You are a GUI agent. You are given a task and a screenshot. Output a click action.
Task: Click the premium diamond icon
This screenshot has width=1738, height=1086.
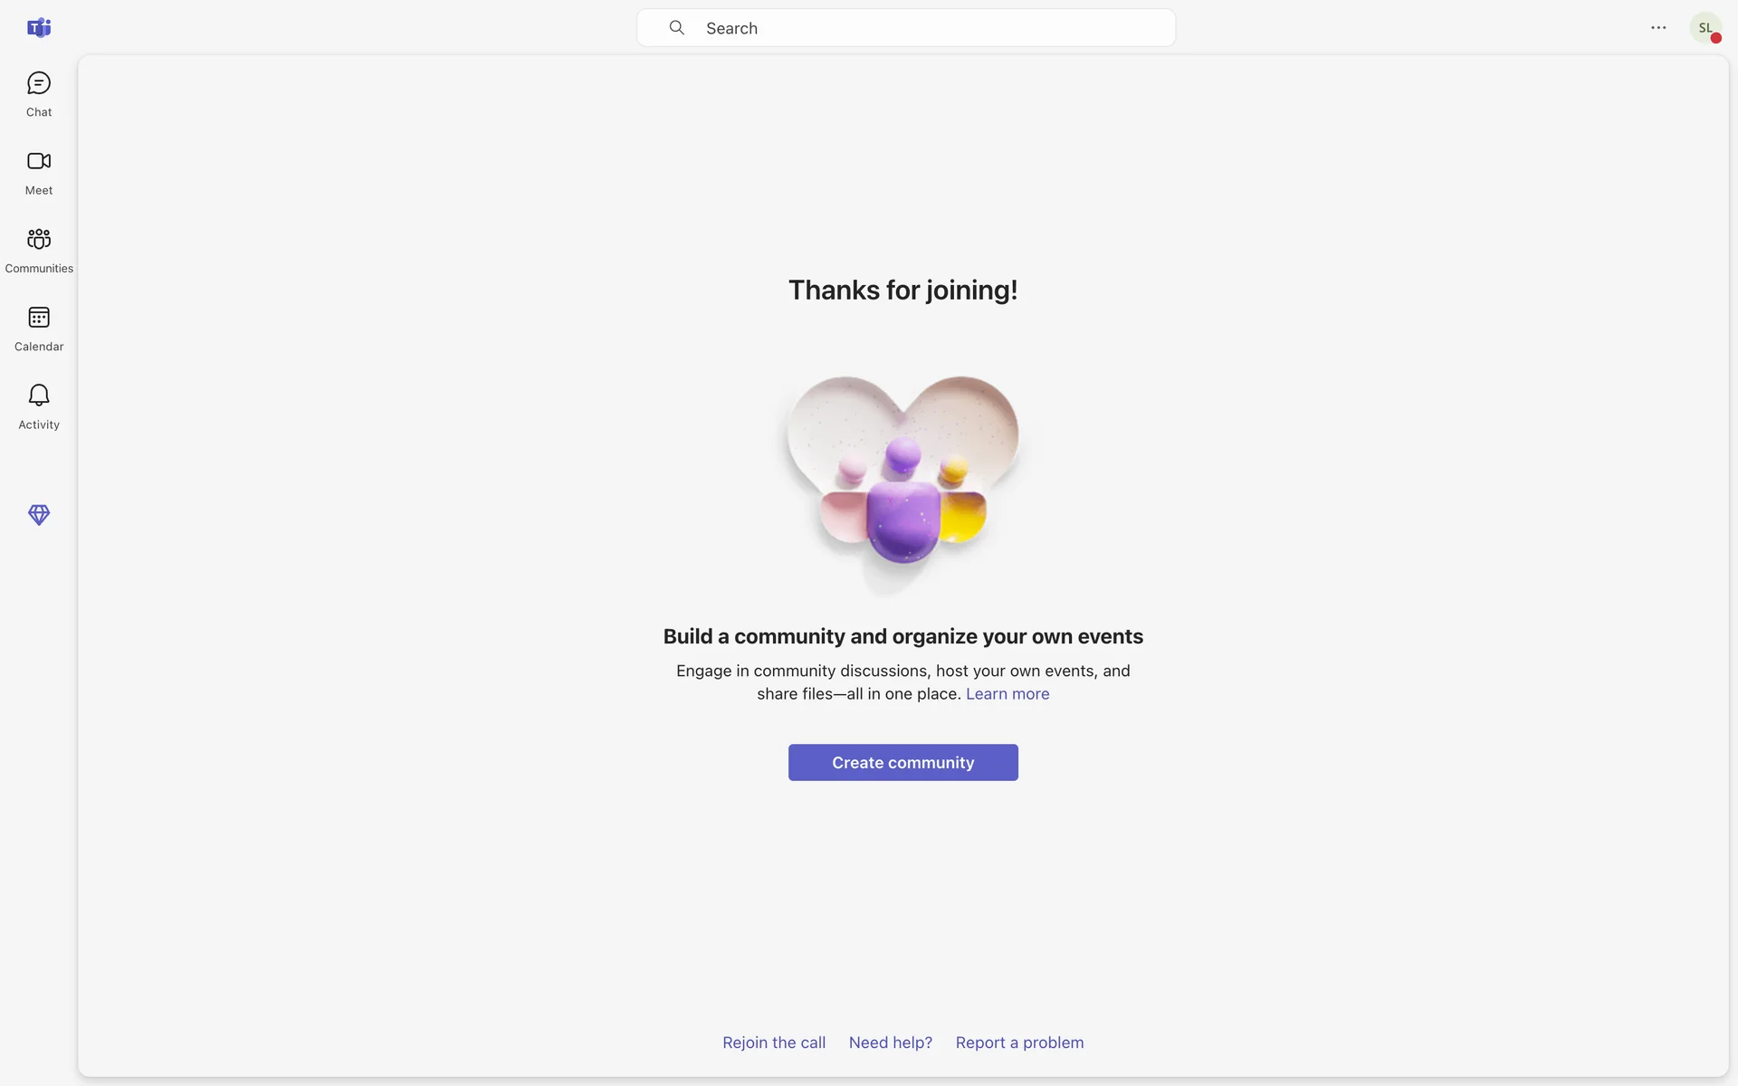click(39, 515)
